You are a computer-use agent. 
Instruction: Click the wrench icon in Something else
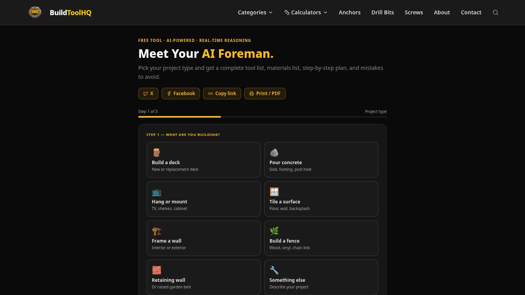(274, 270)
